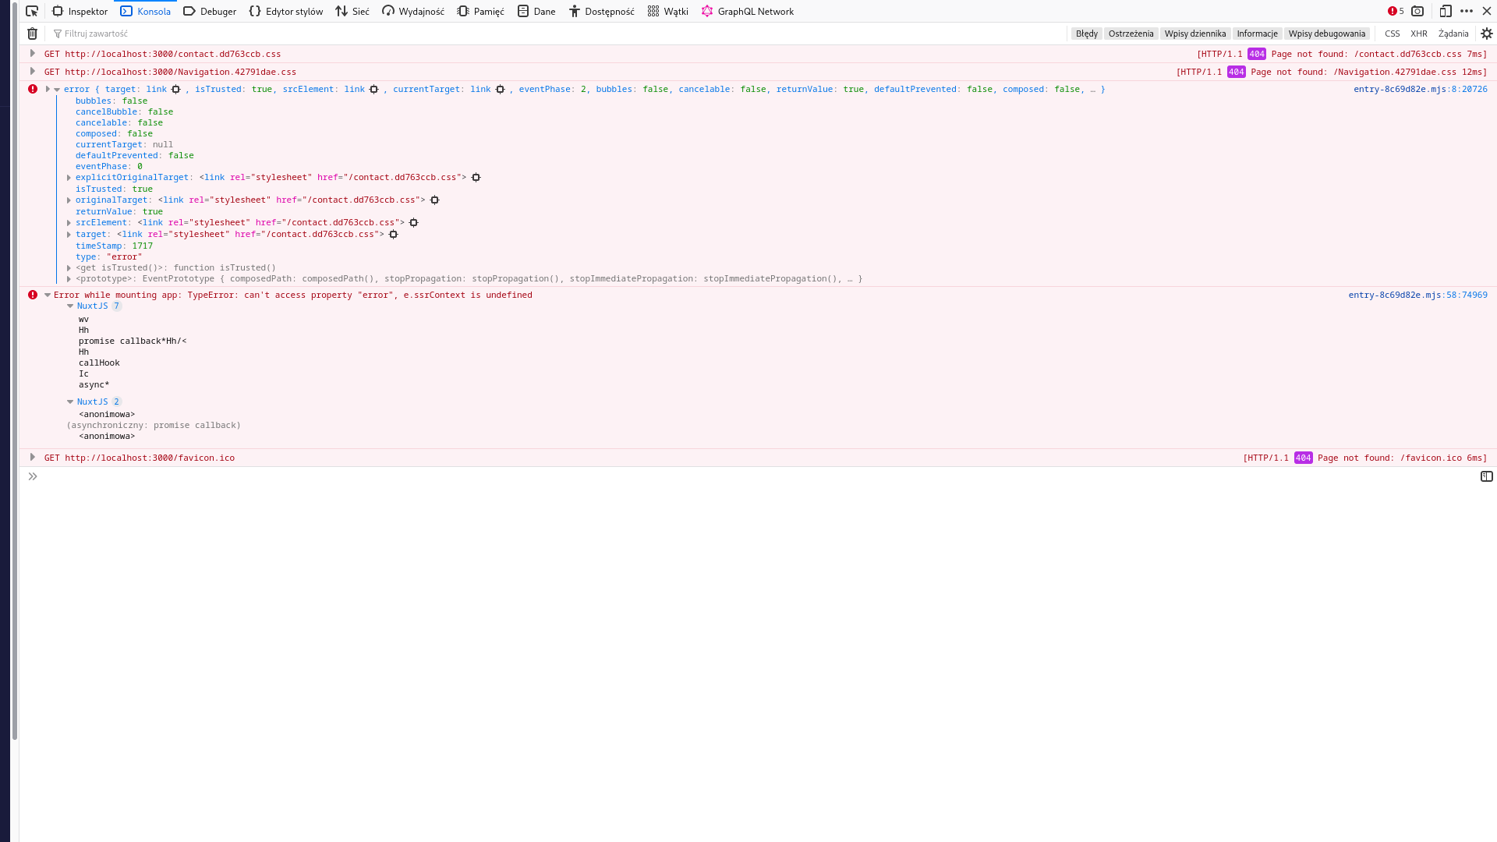The height and width of the screenshot is (842, 1497).
Task: Toggle the Ostrzeżenia filter
Action: click(1131, 34)
